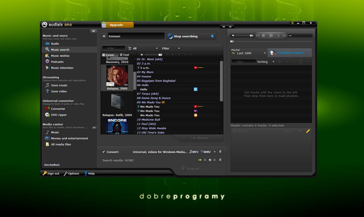364x217 pixels.
Task: Select the Encore album cover
Action: (117, 126)
